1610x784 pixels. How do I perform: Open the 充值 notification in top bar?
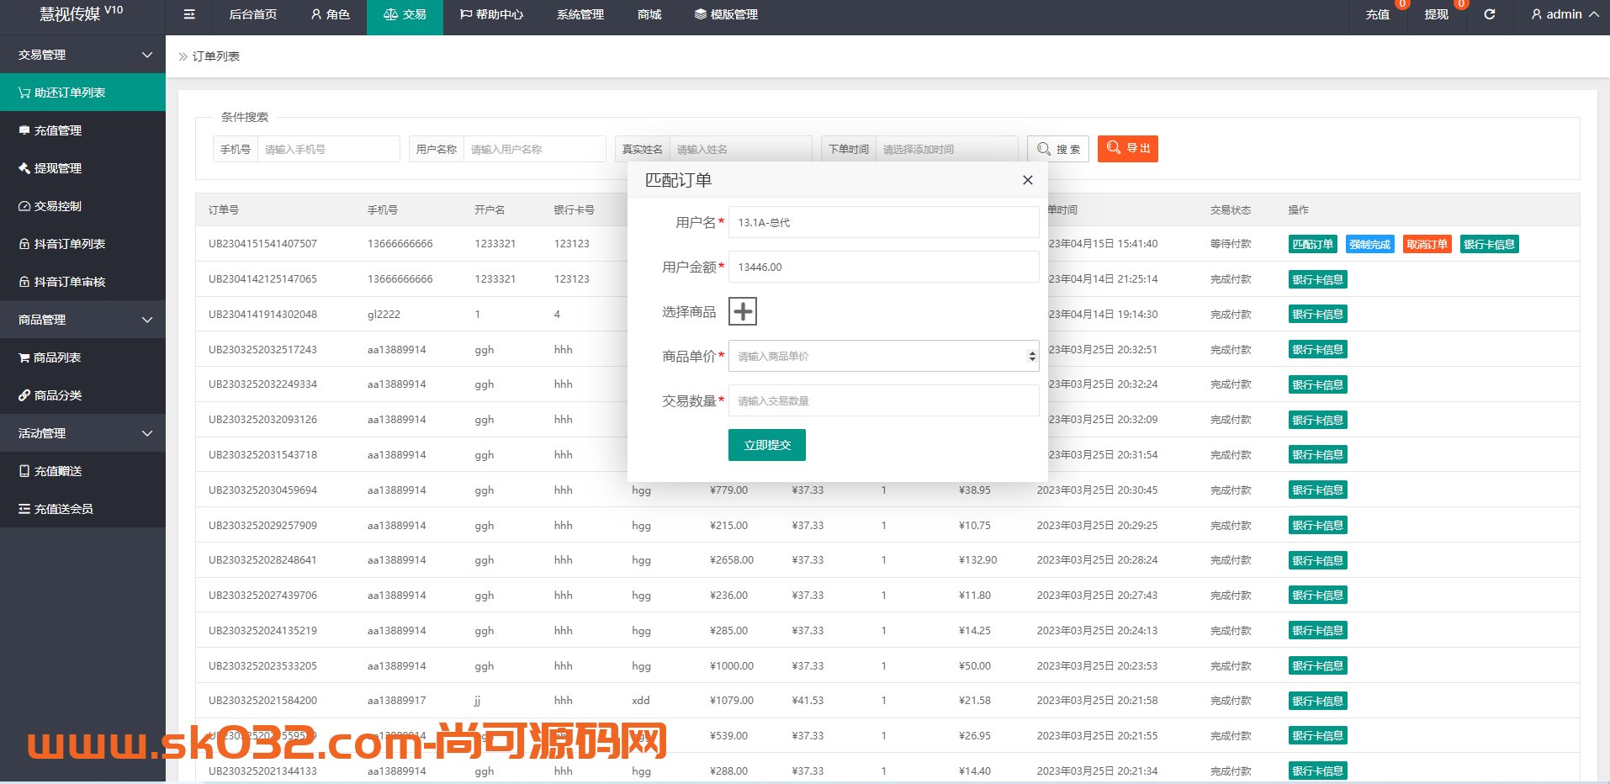(x=1378, y=14)
